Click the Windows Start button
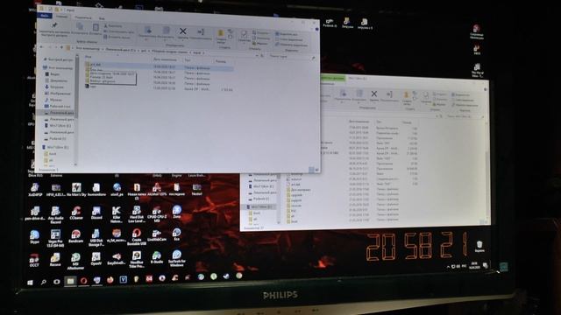 point(30,283)
